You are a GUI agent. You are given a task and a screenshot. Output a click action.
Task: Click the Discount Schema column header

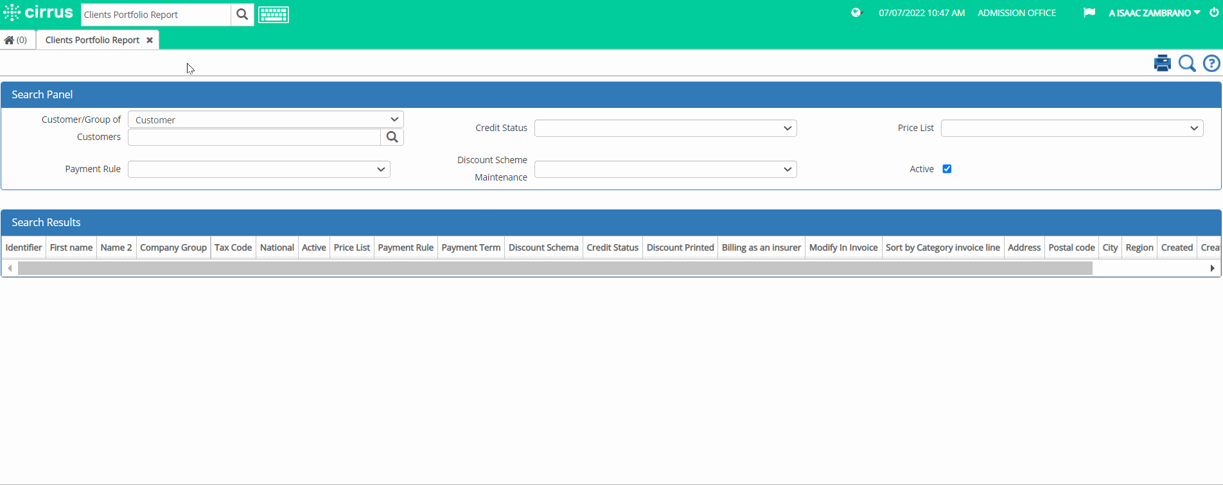(543, 247)
